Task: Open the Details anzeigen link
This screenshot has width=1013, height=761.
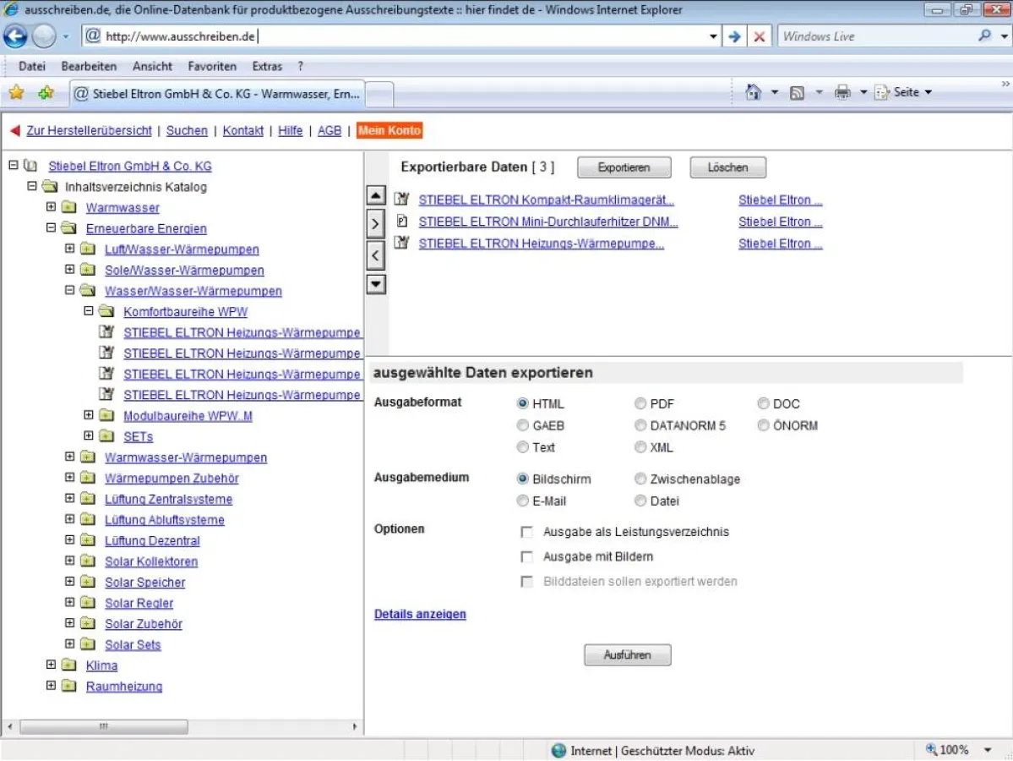Action: [x=420, y=615]
